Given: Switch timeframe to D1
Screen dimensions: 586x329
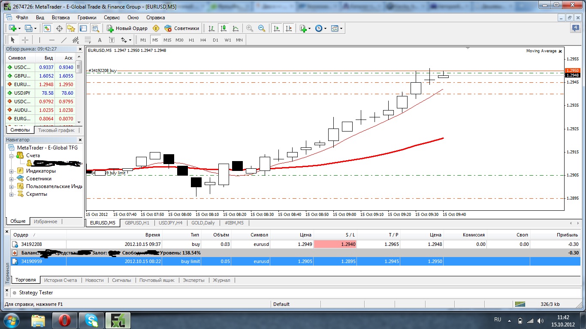Looking at the screenshot, I should point(215,40).
